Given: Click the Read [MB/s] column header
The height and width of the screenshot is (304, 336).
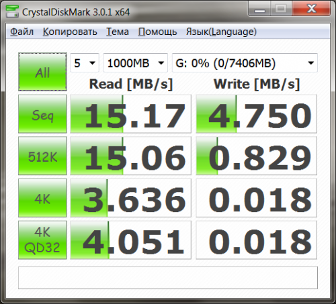Looking at the screenshot, I should [131, 85].
